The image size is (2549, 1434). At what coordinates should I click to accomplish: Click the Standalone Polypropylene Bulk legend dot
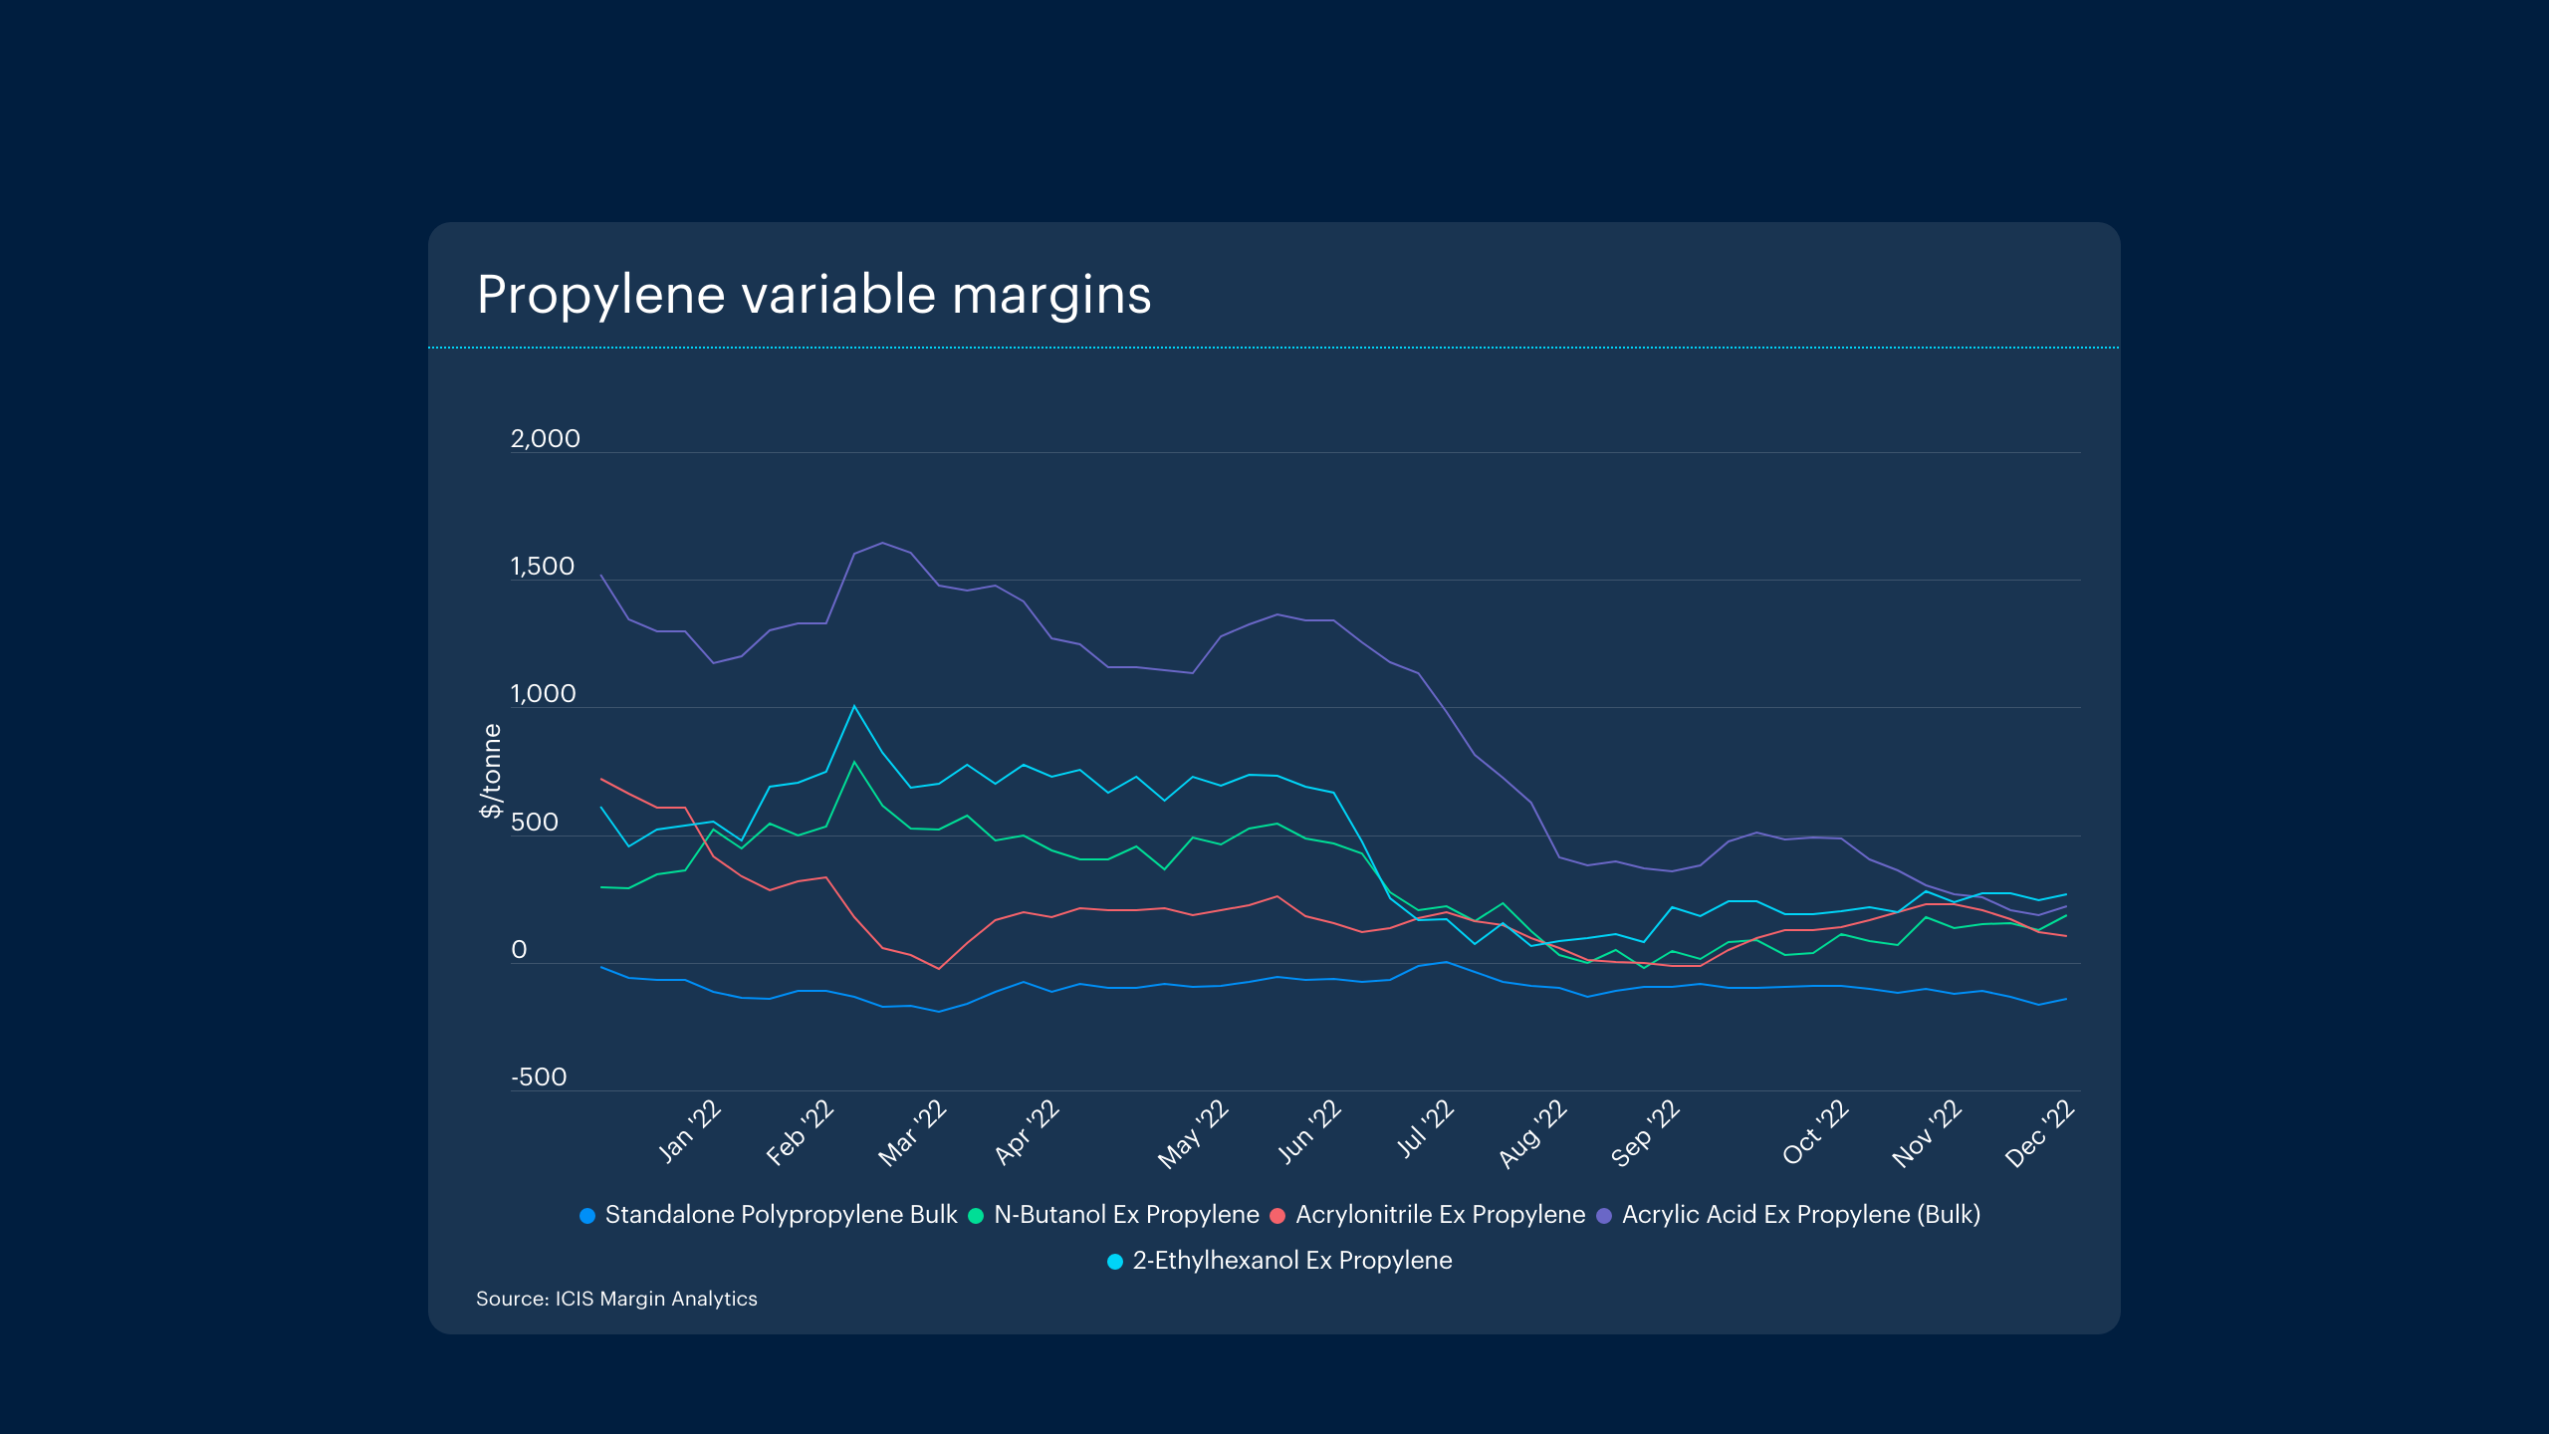click(x=587, y=1216)
